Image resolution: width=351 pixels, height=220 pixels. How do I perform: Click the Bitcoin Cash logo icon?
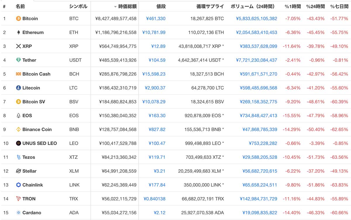18,74
